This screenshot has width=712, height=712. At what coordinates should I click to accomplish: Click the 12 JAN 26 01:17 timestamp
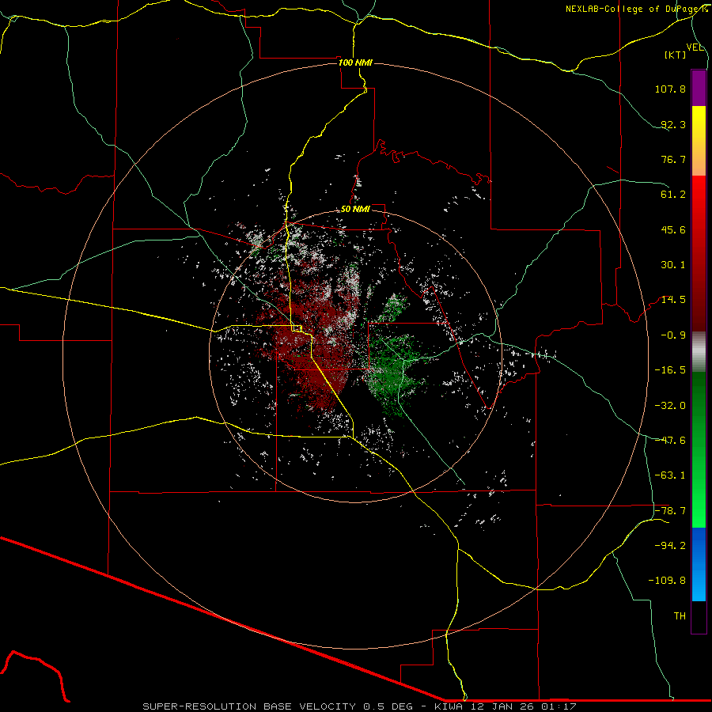pyautogui.click(x=522, y=706)
